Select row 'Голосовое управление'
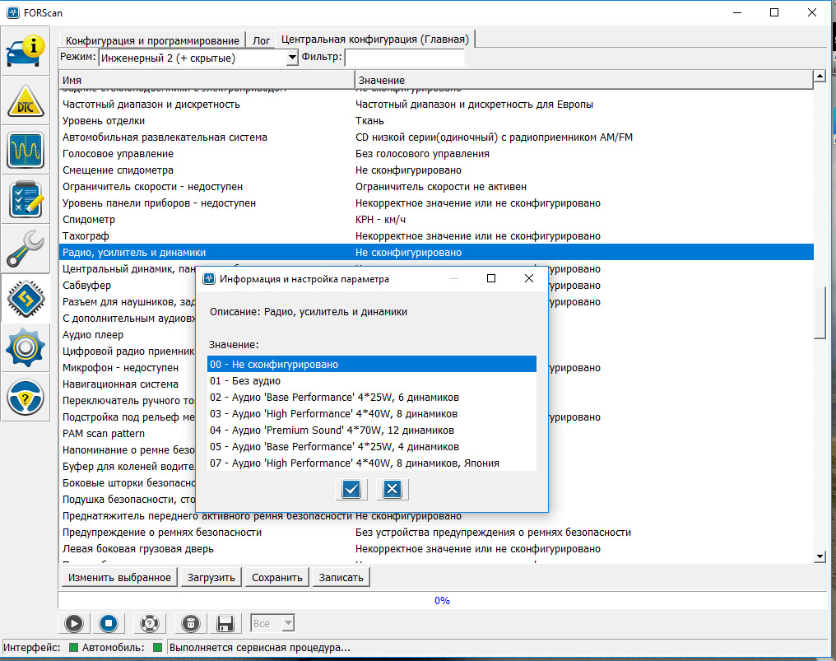Image resolution: width=836 pixels, height=661 pixels. pos(436,154)
